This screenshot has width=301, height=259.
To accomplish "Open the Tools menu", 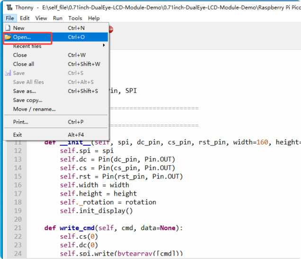I will [x=75, y=18].
